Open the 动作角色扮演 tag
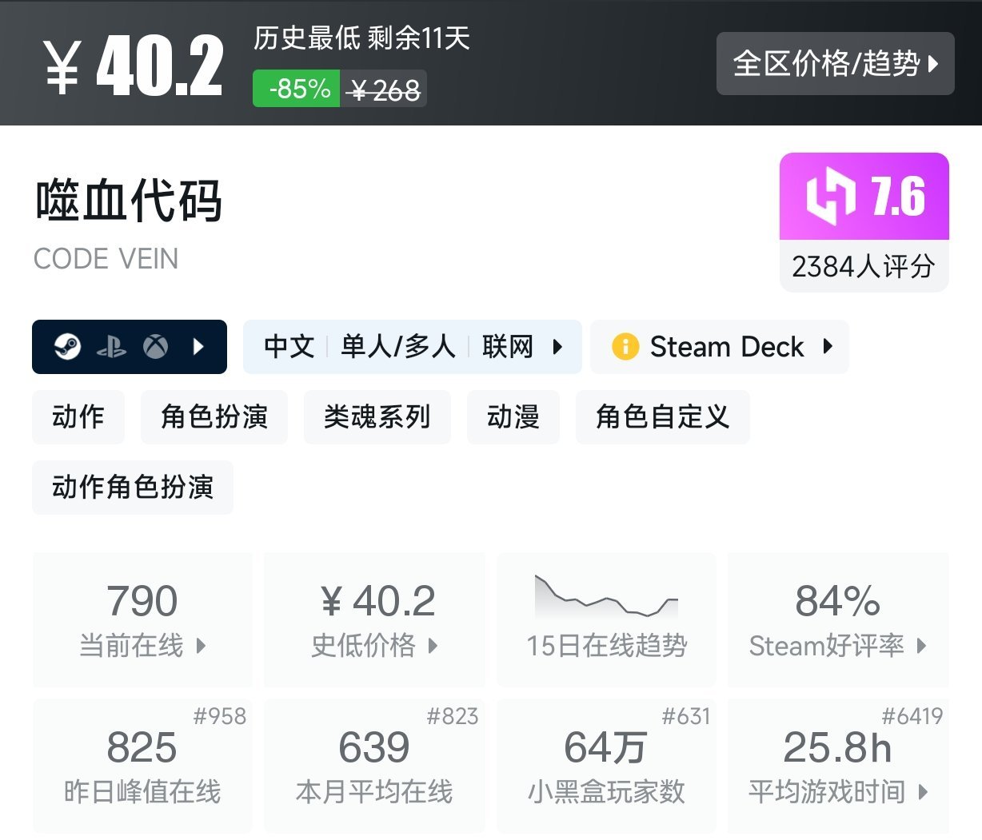 133,487
